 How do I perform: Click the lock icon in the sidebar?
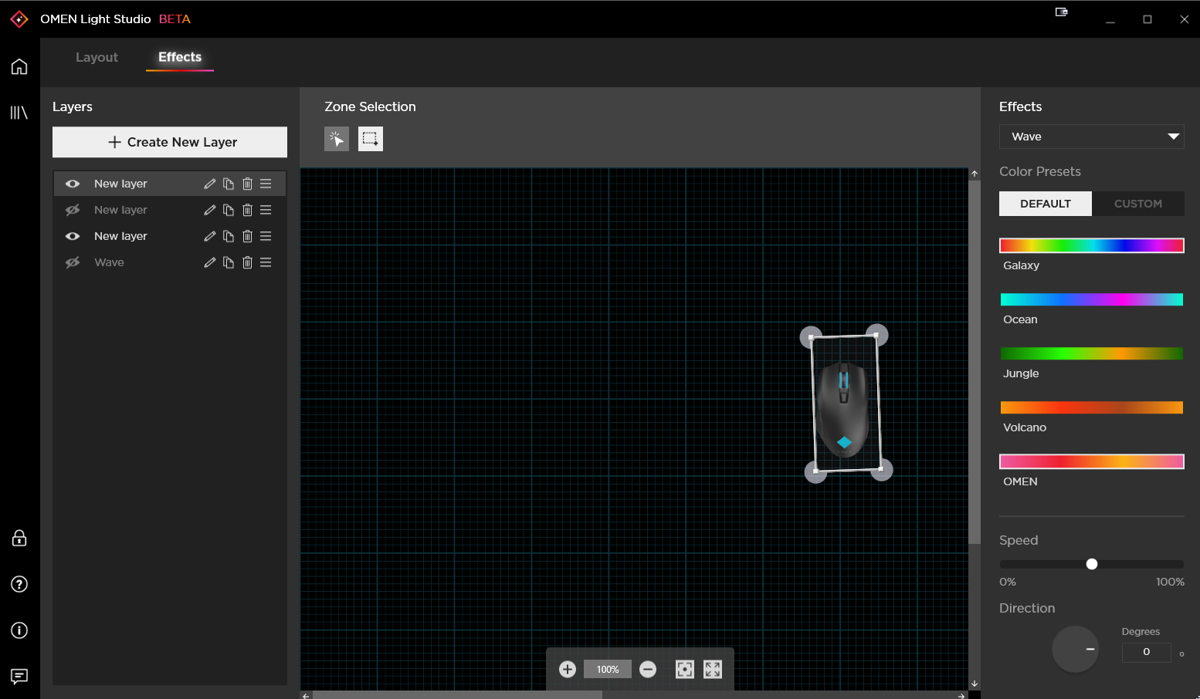pos(19,538)
